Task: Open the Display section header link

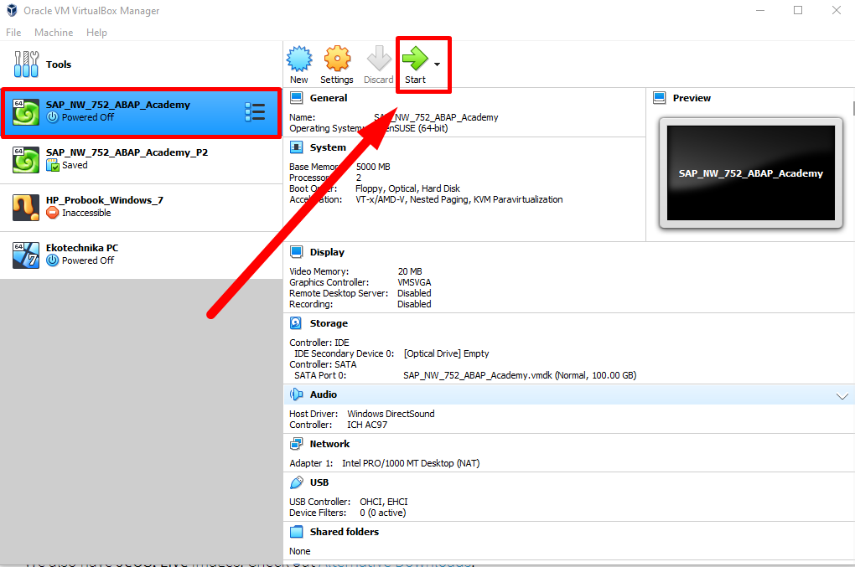Action: (327, 252)
